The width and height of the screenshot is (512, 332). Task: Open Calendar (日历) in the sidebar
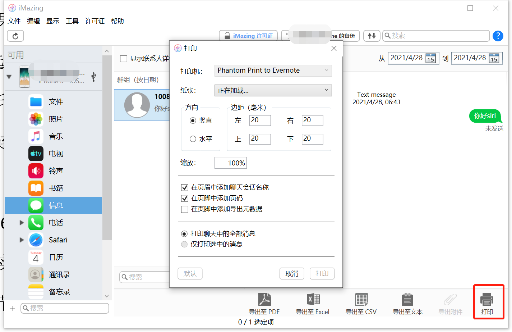pyautogui.click(x=53, y=257)
